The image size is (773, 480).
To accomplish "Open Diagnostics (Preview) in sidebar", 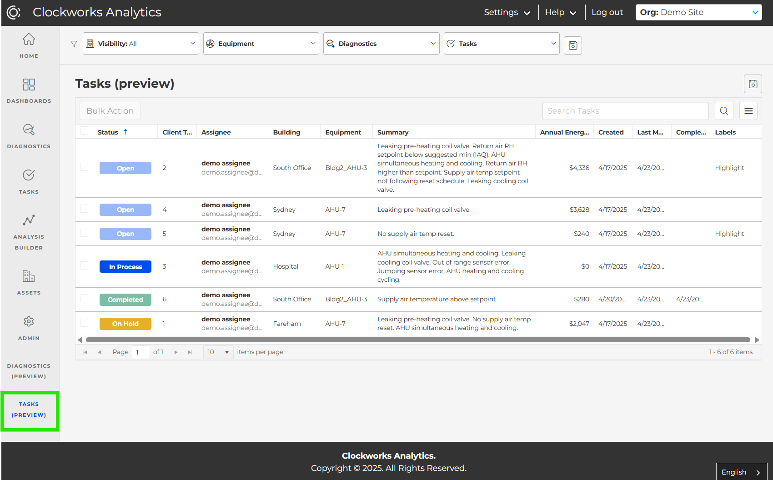I will (x=29, y=371).
